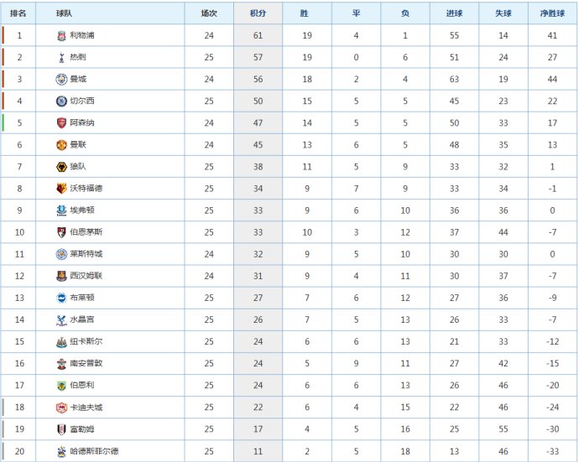The height and width of the screenshot is (462, 579).
Task: Sort table by 积分 column header
Action: point(258,13)
